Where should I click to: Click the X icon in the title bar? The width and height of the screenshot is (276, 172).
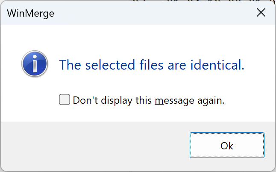(x=261, y=13)
